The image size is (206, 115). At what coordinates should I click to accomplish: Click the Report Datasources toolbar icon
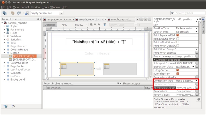tap(27, 13)
